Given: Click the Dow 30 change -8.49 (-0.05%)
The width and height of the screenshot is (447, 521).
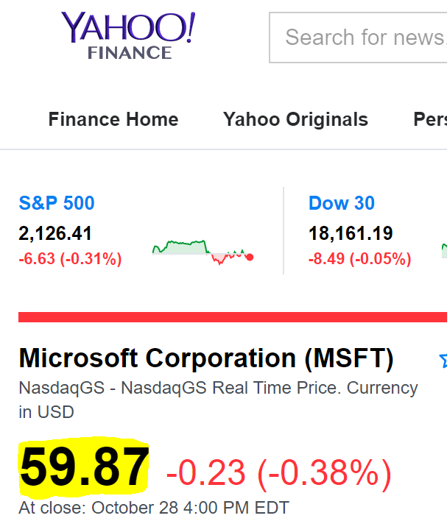Looking at the screenshot, I should [x=359, y=259].
